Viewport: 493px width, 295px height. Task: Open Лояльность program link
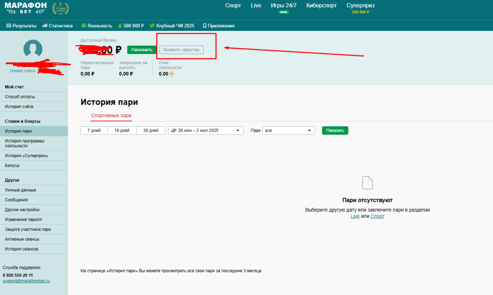tap(97, 26)
